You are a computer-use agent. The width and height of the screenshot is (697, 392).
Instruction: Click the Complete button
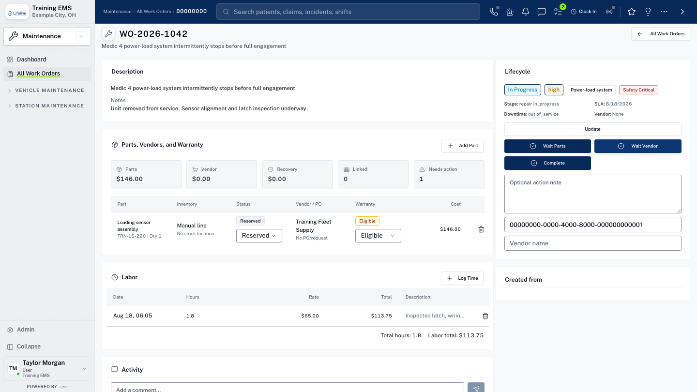click(x=547, y=163)
